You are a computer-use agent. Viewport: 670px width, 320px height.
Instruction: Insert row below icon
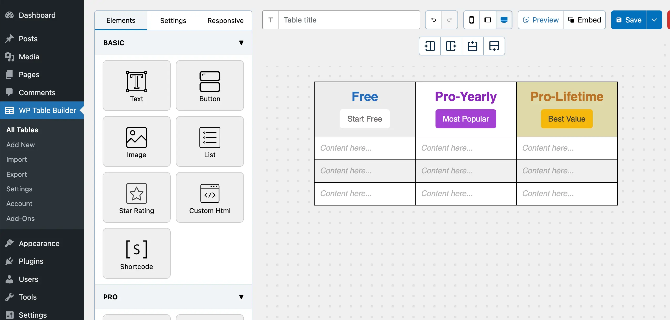[x=494, y=46]
